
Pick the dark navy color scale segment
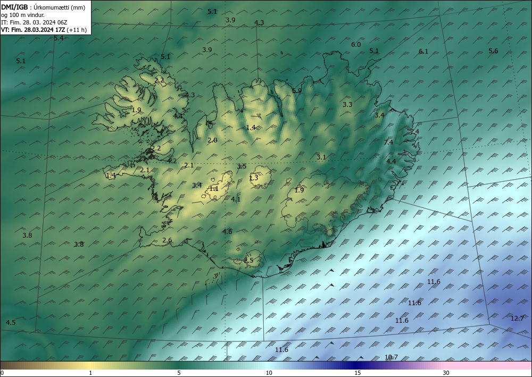pos(356,365)
